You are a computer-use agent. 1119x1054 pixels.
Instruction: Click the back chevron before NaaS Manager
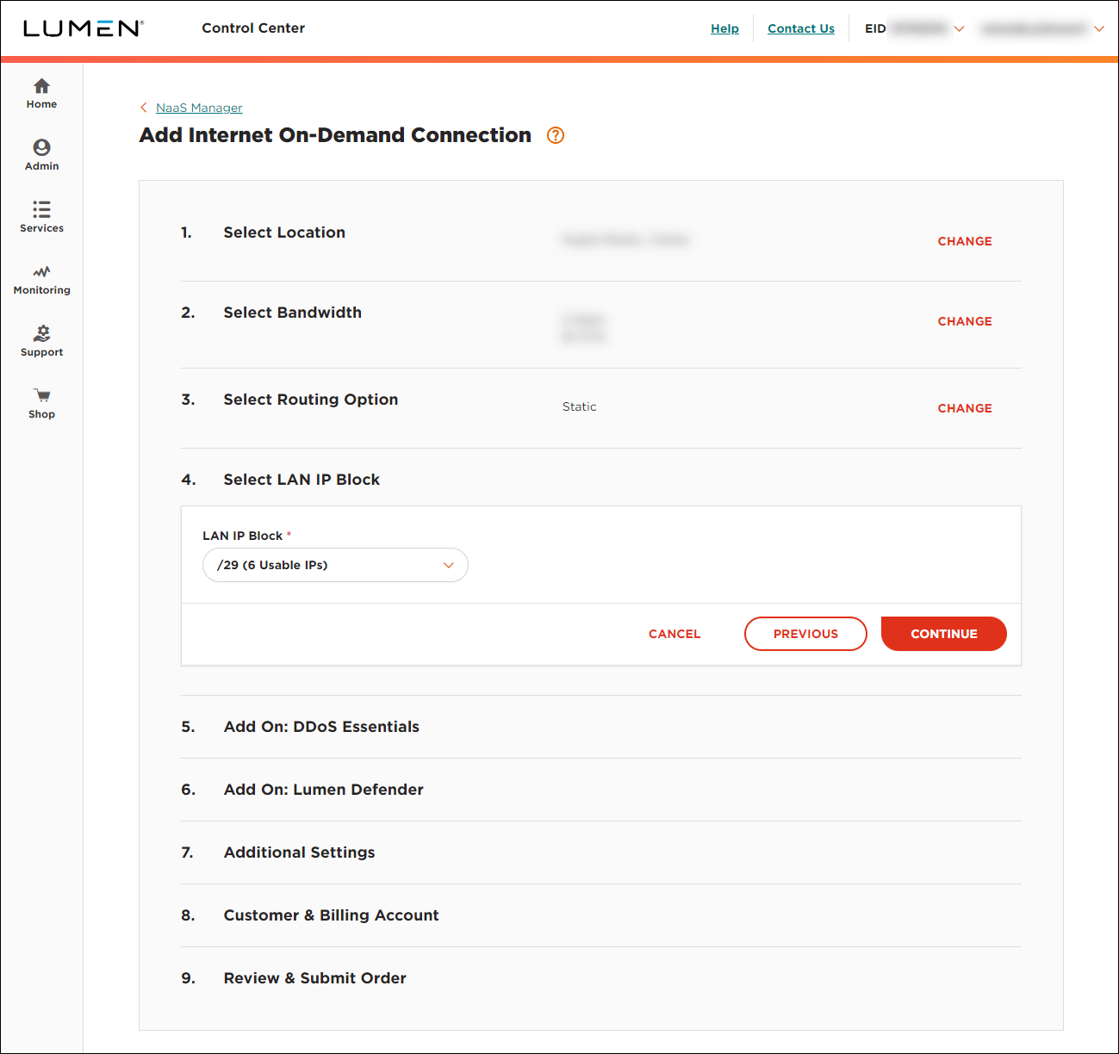click(144, 108)
